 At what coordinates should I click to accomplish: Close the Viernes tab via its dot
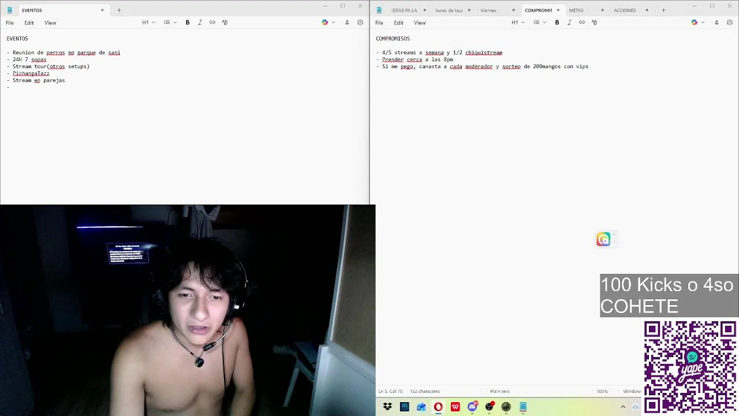[x=513, y=10]
